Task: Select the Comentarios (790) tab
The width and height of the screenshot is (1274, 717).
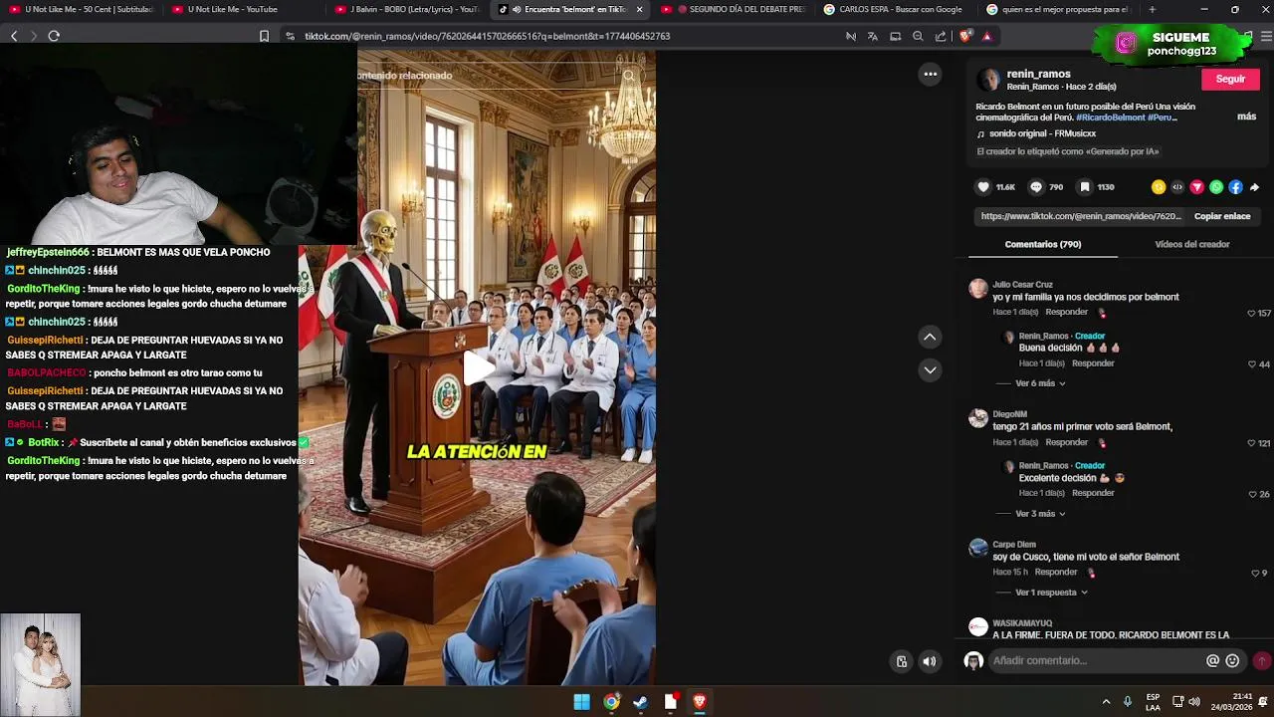Action: click(1042, 244)
